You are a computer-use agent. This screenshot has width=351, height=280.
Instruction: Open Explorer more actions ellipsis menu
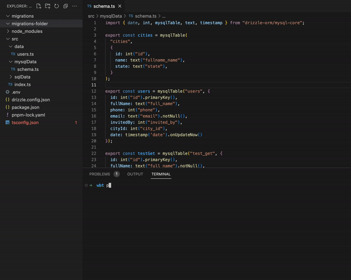pos(74,6)
